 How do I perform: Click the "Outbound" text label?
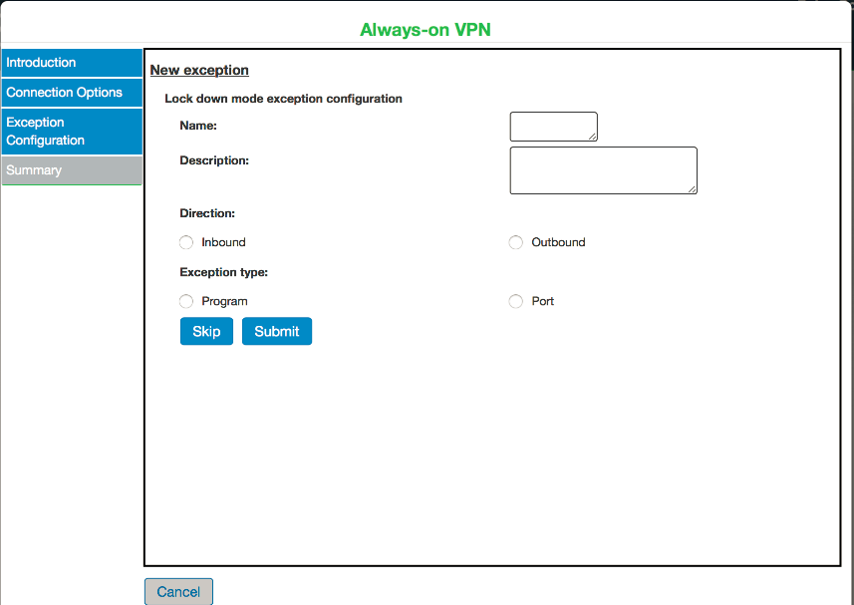tap(558, 242)
